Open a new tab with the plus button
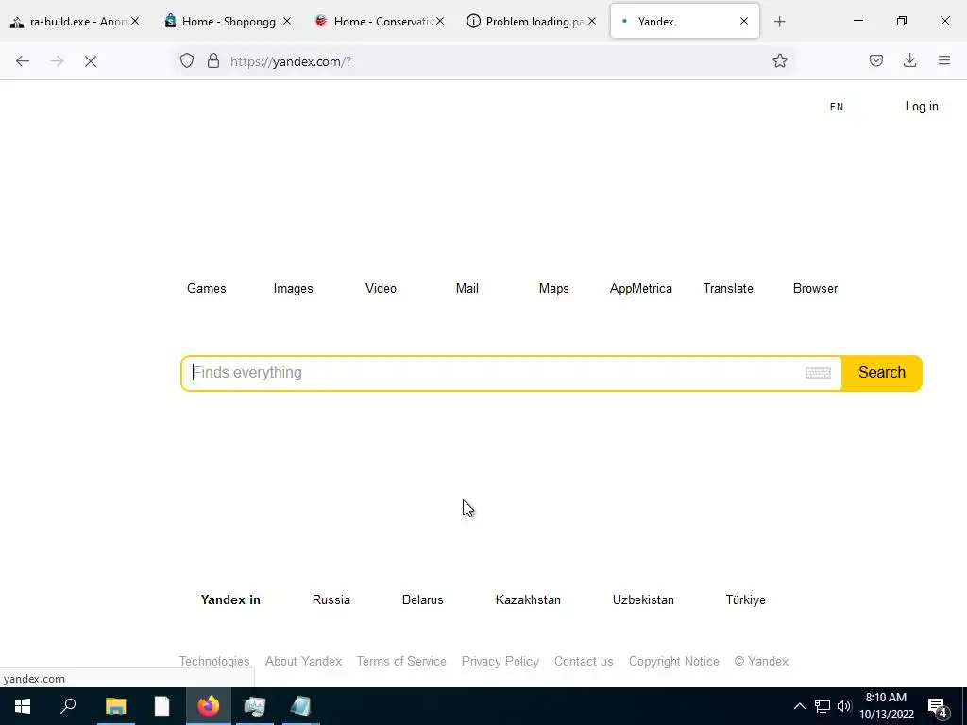Image resolution: width=967 pixels, height=725 pixels. coord(779,22)
